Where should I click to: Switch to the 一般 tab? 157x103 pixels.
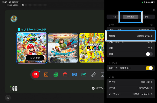point(114,17)
